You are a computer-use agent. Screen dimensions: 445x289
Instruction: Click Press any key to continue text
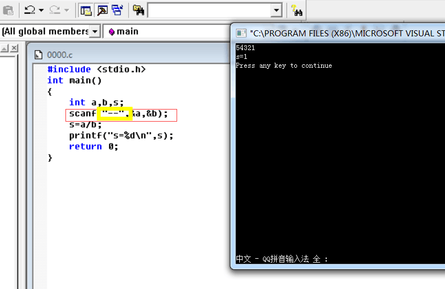click(x=284, y=66)
